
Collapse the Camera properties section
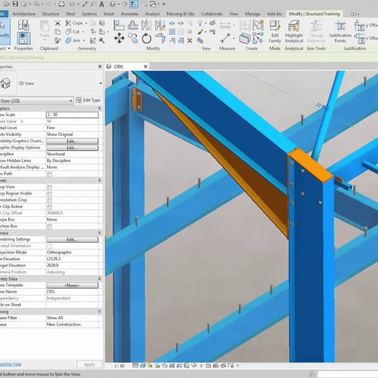99,233
